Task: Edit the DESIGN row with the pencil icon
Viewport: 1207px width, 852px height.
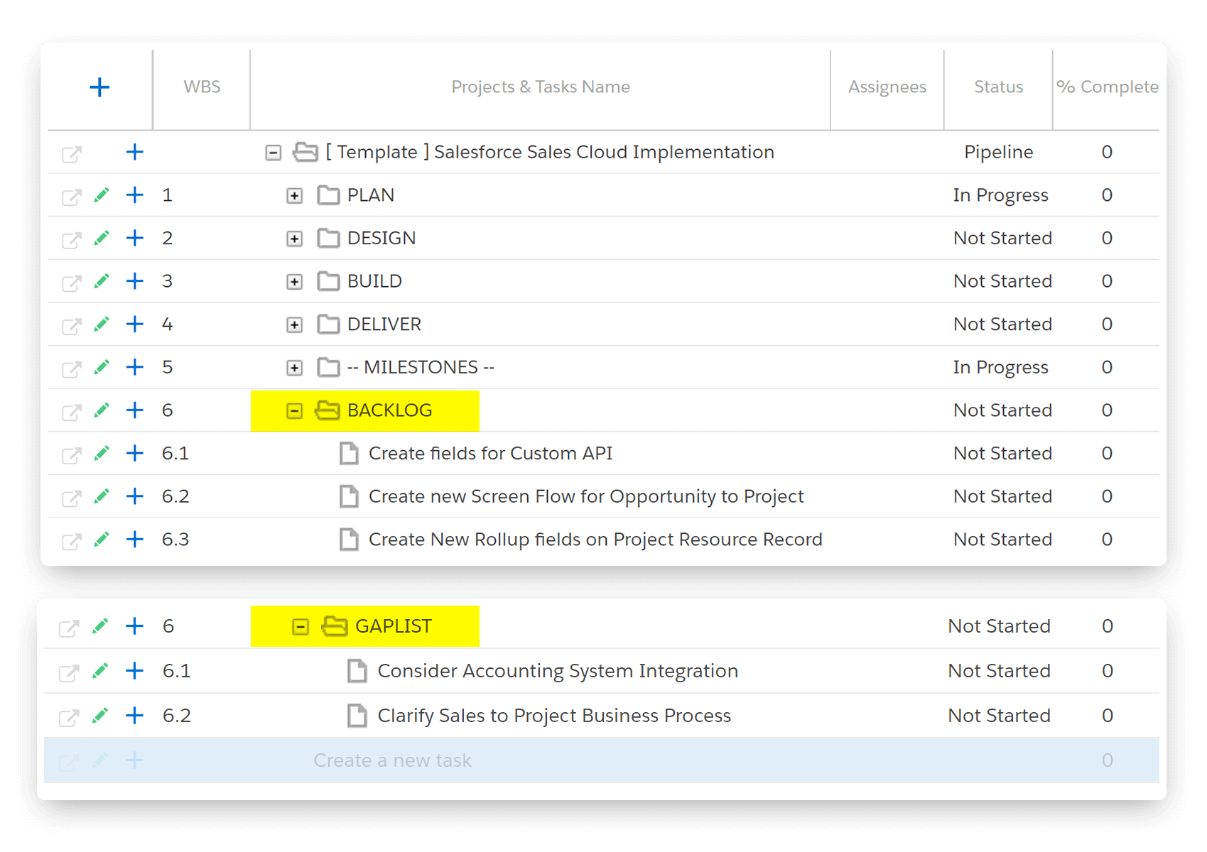Action: pyautogui.click(x=102, y=239)
